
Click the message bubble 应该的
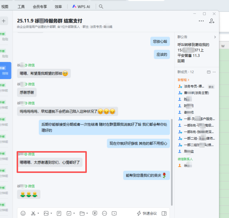162,55
